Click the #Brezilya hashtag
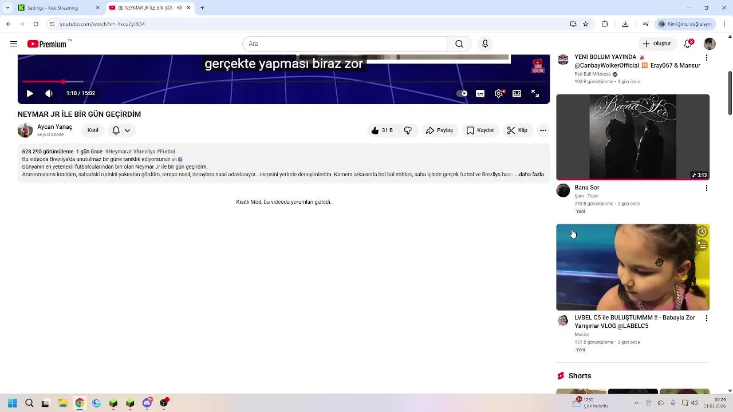This screenshot has width=733, height=412. tap(144, 152)
